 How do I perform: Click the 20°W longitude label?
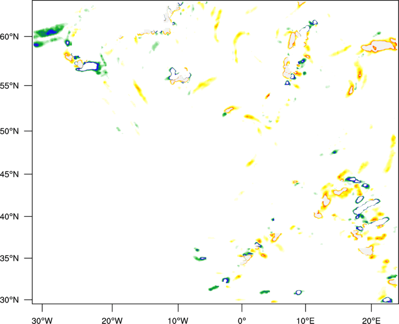pos(112,321)
